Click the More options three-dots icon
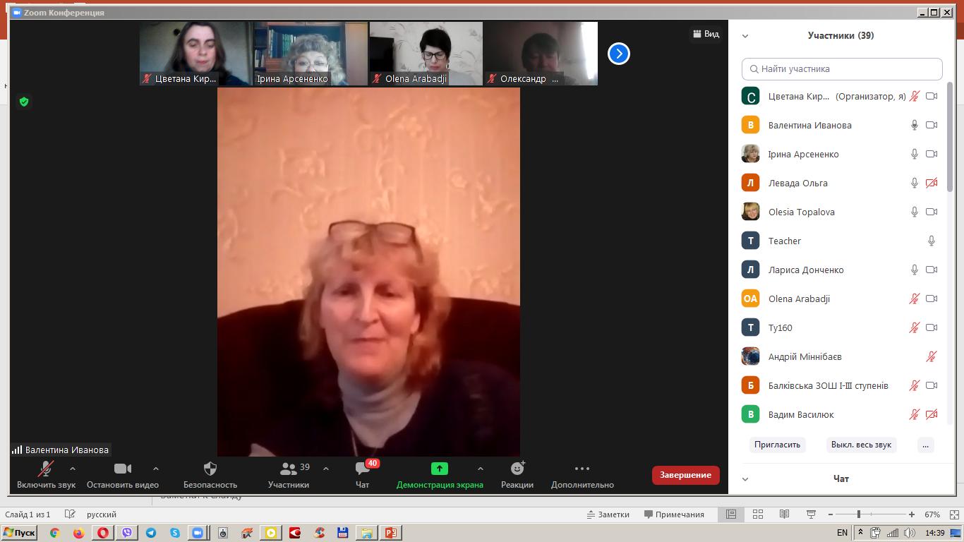The height and width of the screenshot is (542, 964). (x=582, y=469)
